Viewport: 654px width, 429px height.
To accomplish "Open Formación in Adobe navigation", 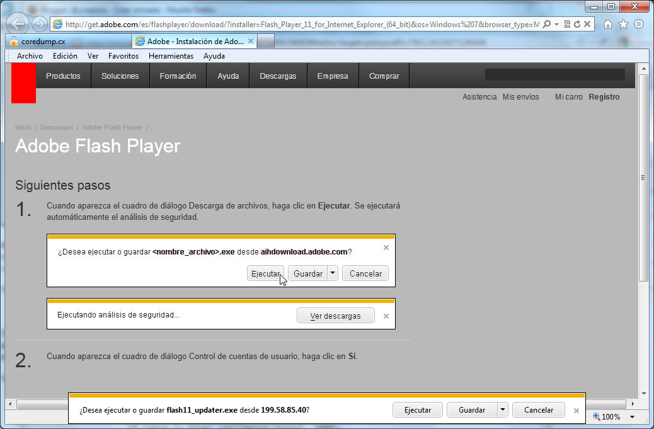I will click(178, 76).
